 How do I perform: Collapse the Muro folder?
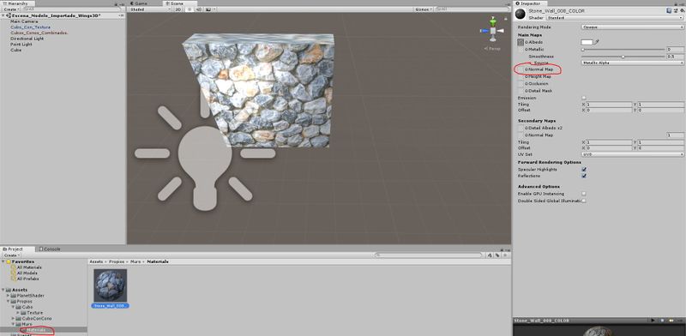[14, 324]
